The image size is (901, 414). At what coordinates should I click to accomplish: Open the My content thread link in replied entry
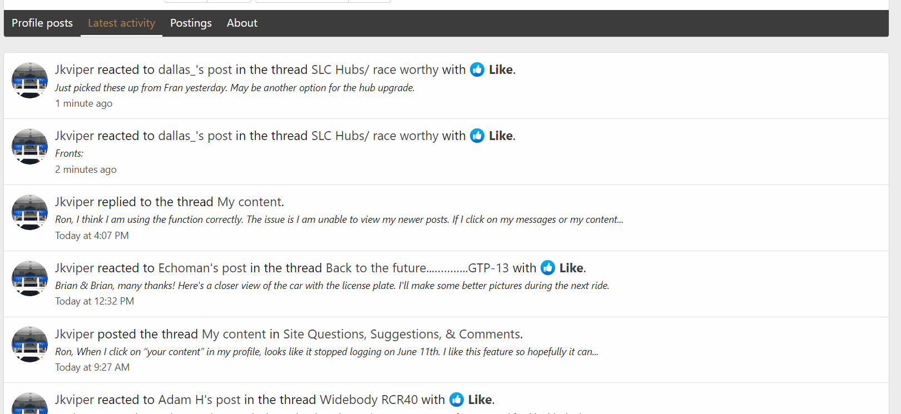(250, 202)
